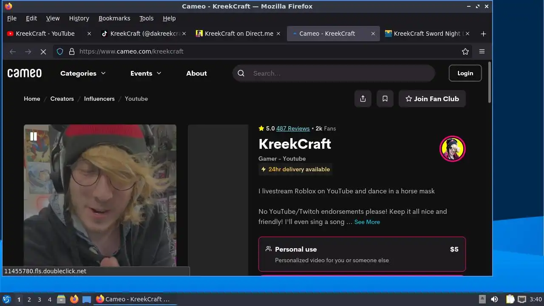Click the 24hr delivery available badge
This screenshot has height=306, width=544.
coord(295,169)
